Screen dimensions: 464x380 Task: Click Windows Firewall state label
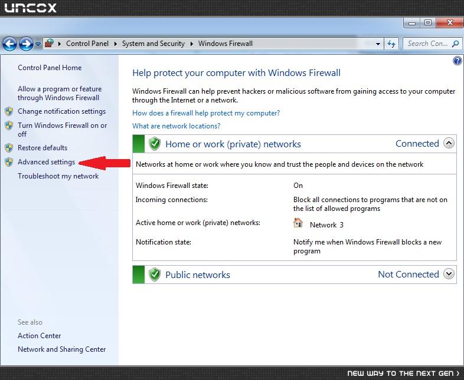click(172, 186)
